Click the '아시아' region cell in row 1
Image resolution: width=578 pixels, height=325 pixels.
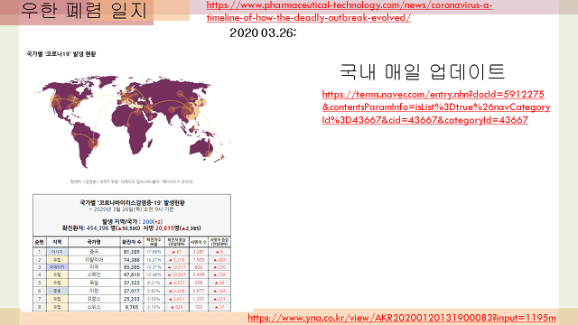[57, 252]
